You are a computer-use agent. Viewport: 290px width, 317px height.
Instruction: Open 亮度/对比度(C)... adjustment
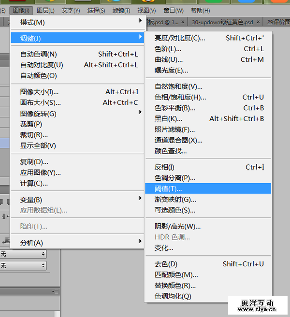tap(208, 38)
